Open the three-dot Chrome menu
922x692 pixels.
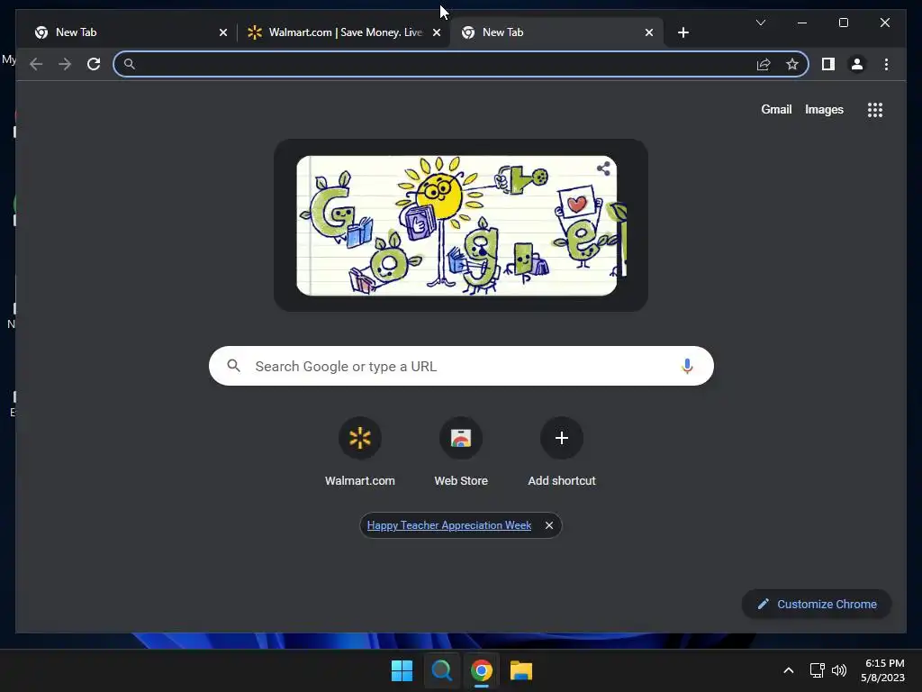tap(886, 64)
